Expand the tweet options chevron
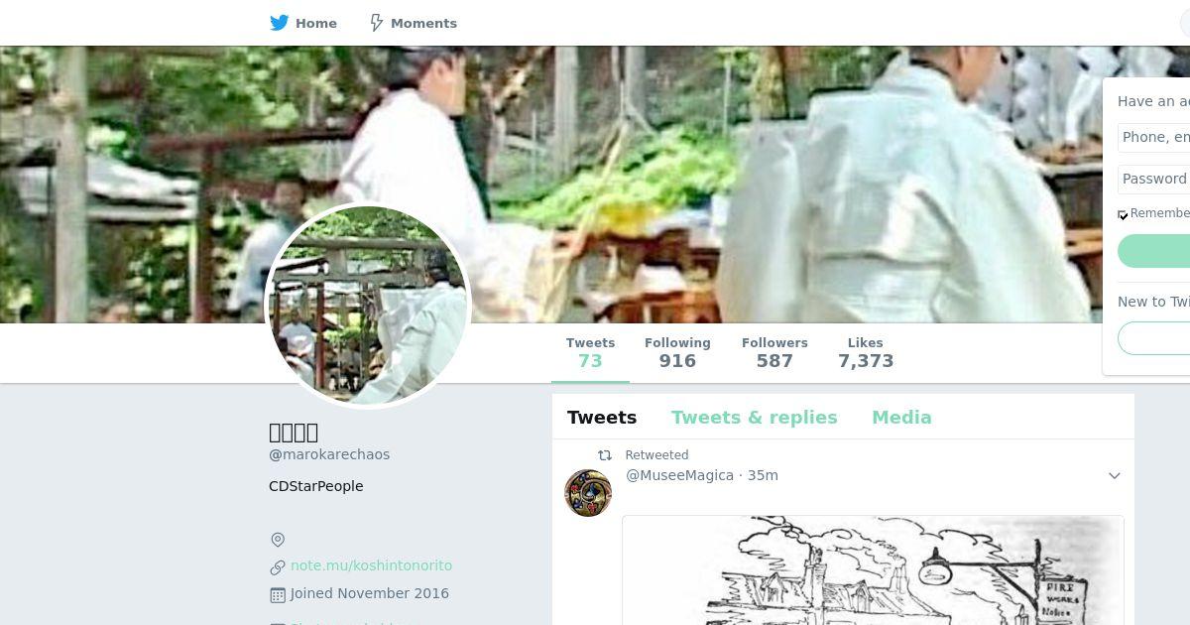 click(1115, 476)
